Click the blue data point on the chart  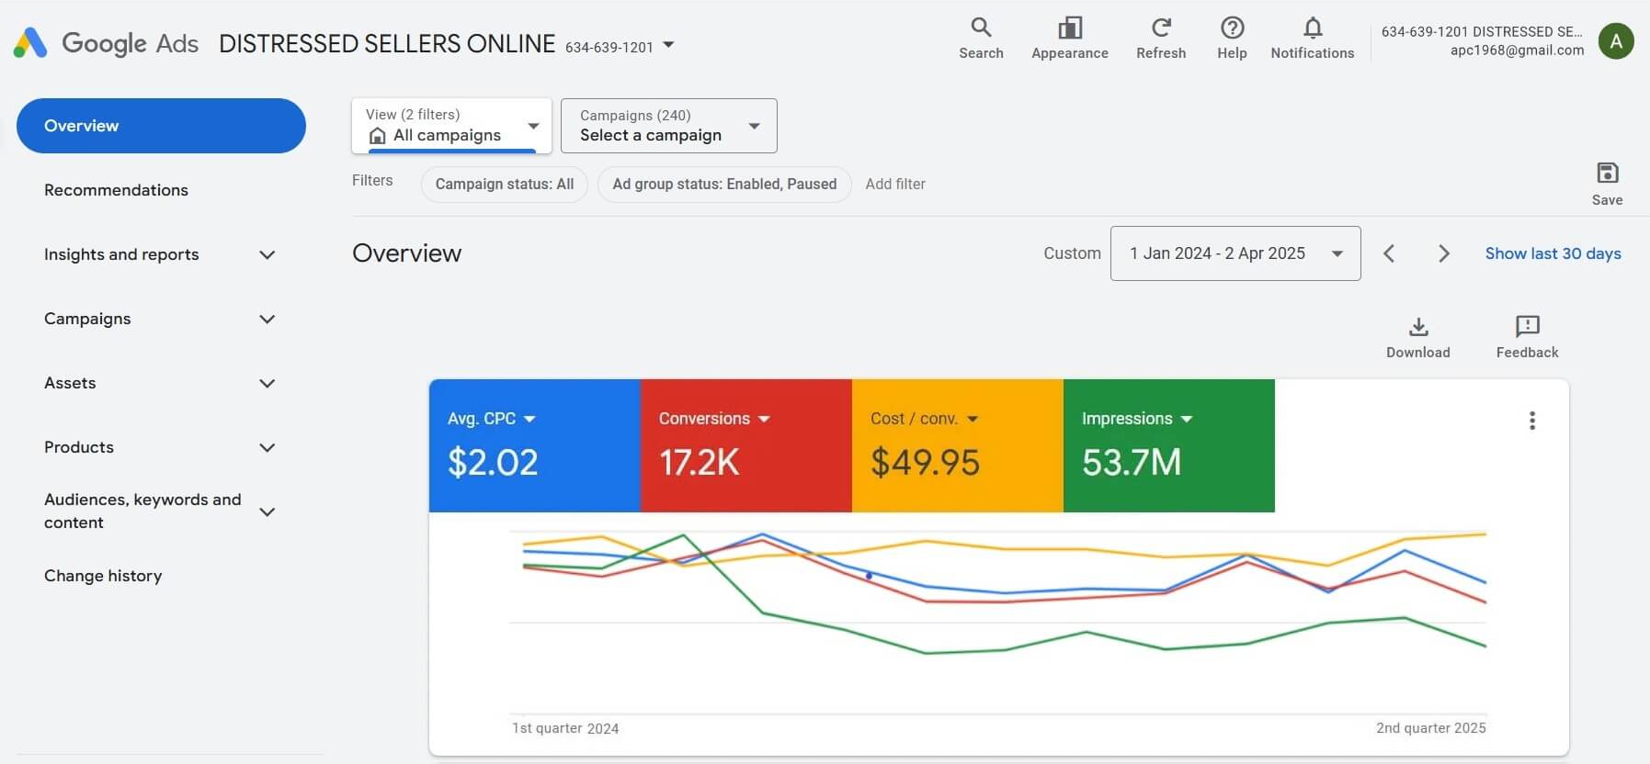(869, 576)
